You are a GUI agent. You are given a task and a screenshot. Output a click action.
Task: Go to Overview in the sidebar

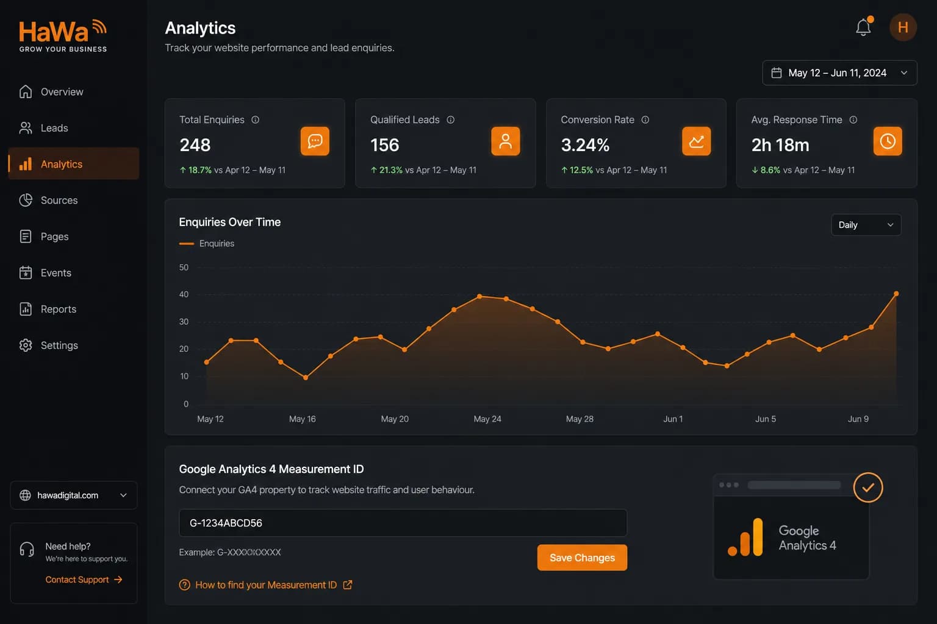click(74, 91)
